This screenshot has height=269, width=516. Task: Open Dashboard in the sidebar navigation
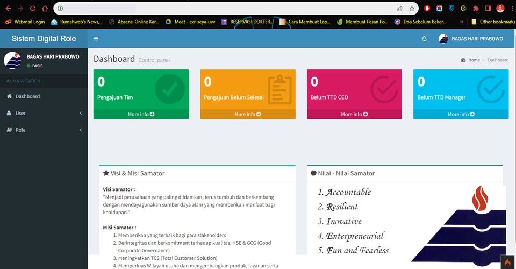(44, 96)
